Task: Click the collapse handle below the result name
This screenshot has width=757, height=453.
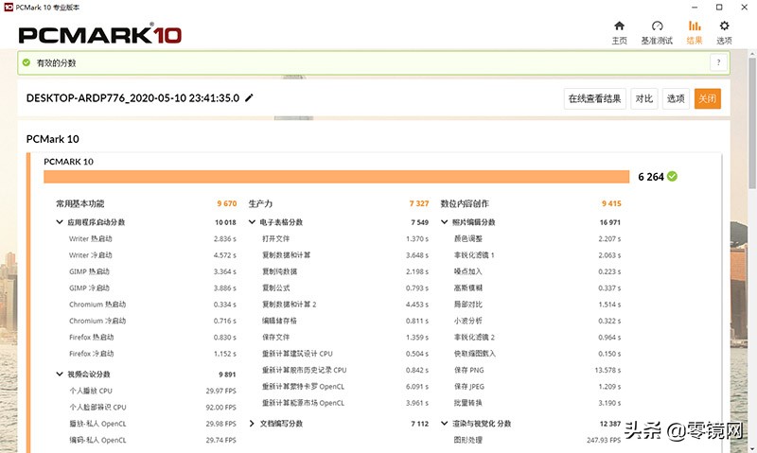Action: pos(293,117)
